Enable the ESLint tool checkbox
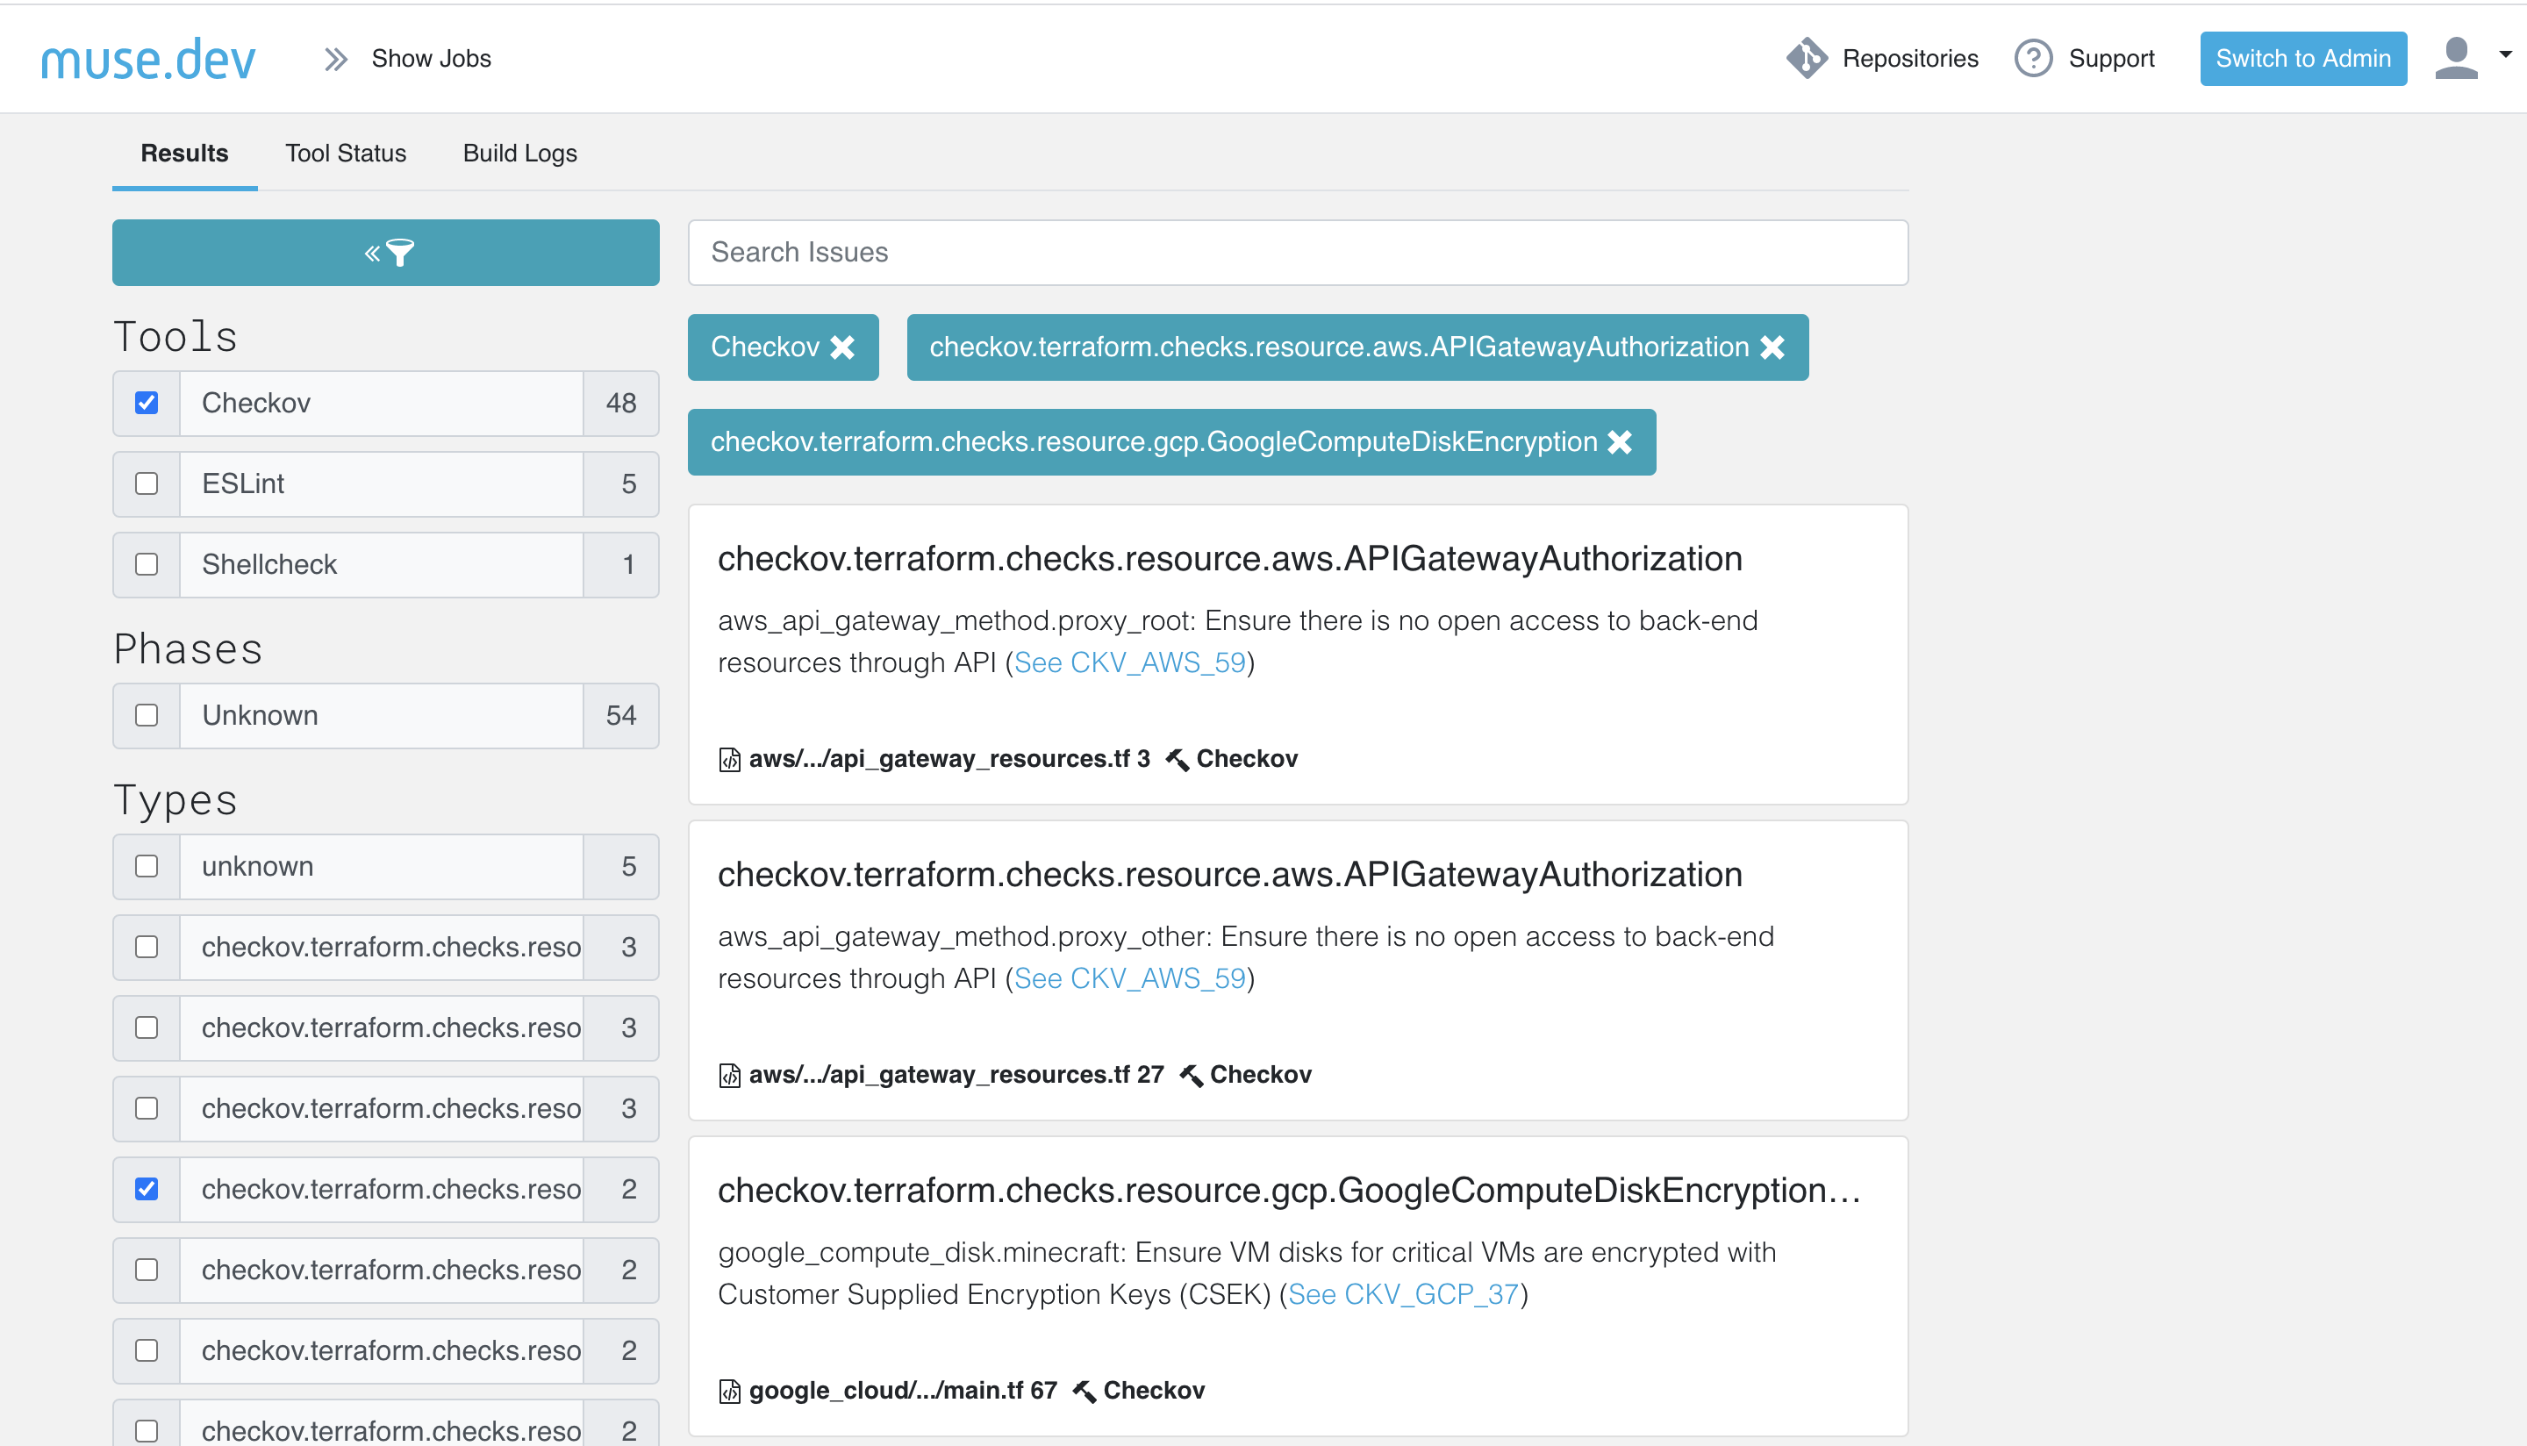The image size is (2527, 1446). (x=147, y=483)
